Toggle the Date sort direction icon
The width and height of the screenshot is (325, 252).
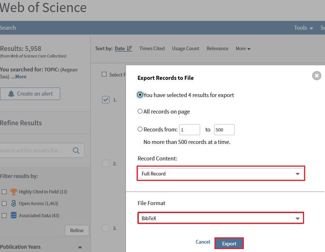click(129, 48)
